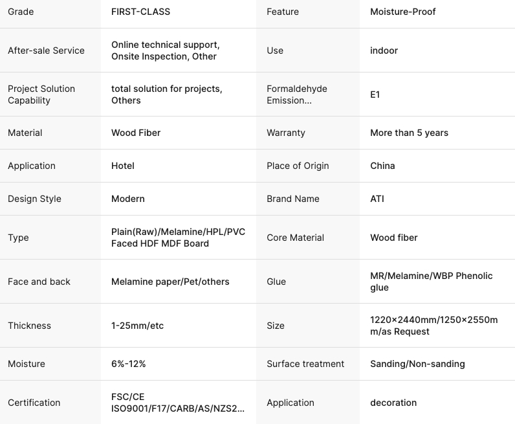This screenshot has width=515, height=424.
Task: Select the Moisture-Proof feature value
Action: [402, 12]
